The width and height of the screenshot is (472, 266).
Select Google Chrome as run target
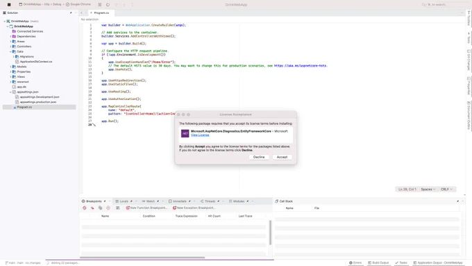(x=78, y=5)
